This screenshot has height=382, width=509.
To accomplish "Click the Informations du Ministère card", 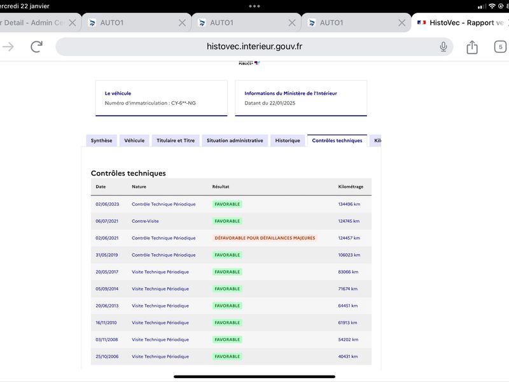I will click(x=301, y=98).
